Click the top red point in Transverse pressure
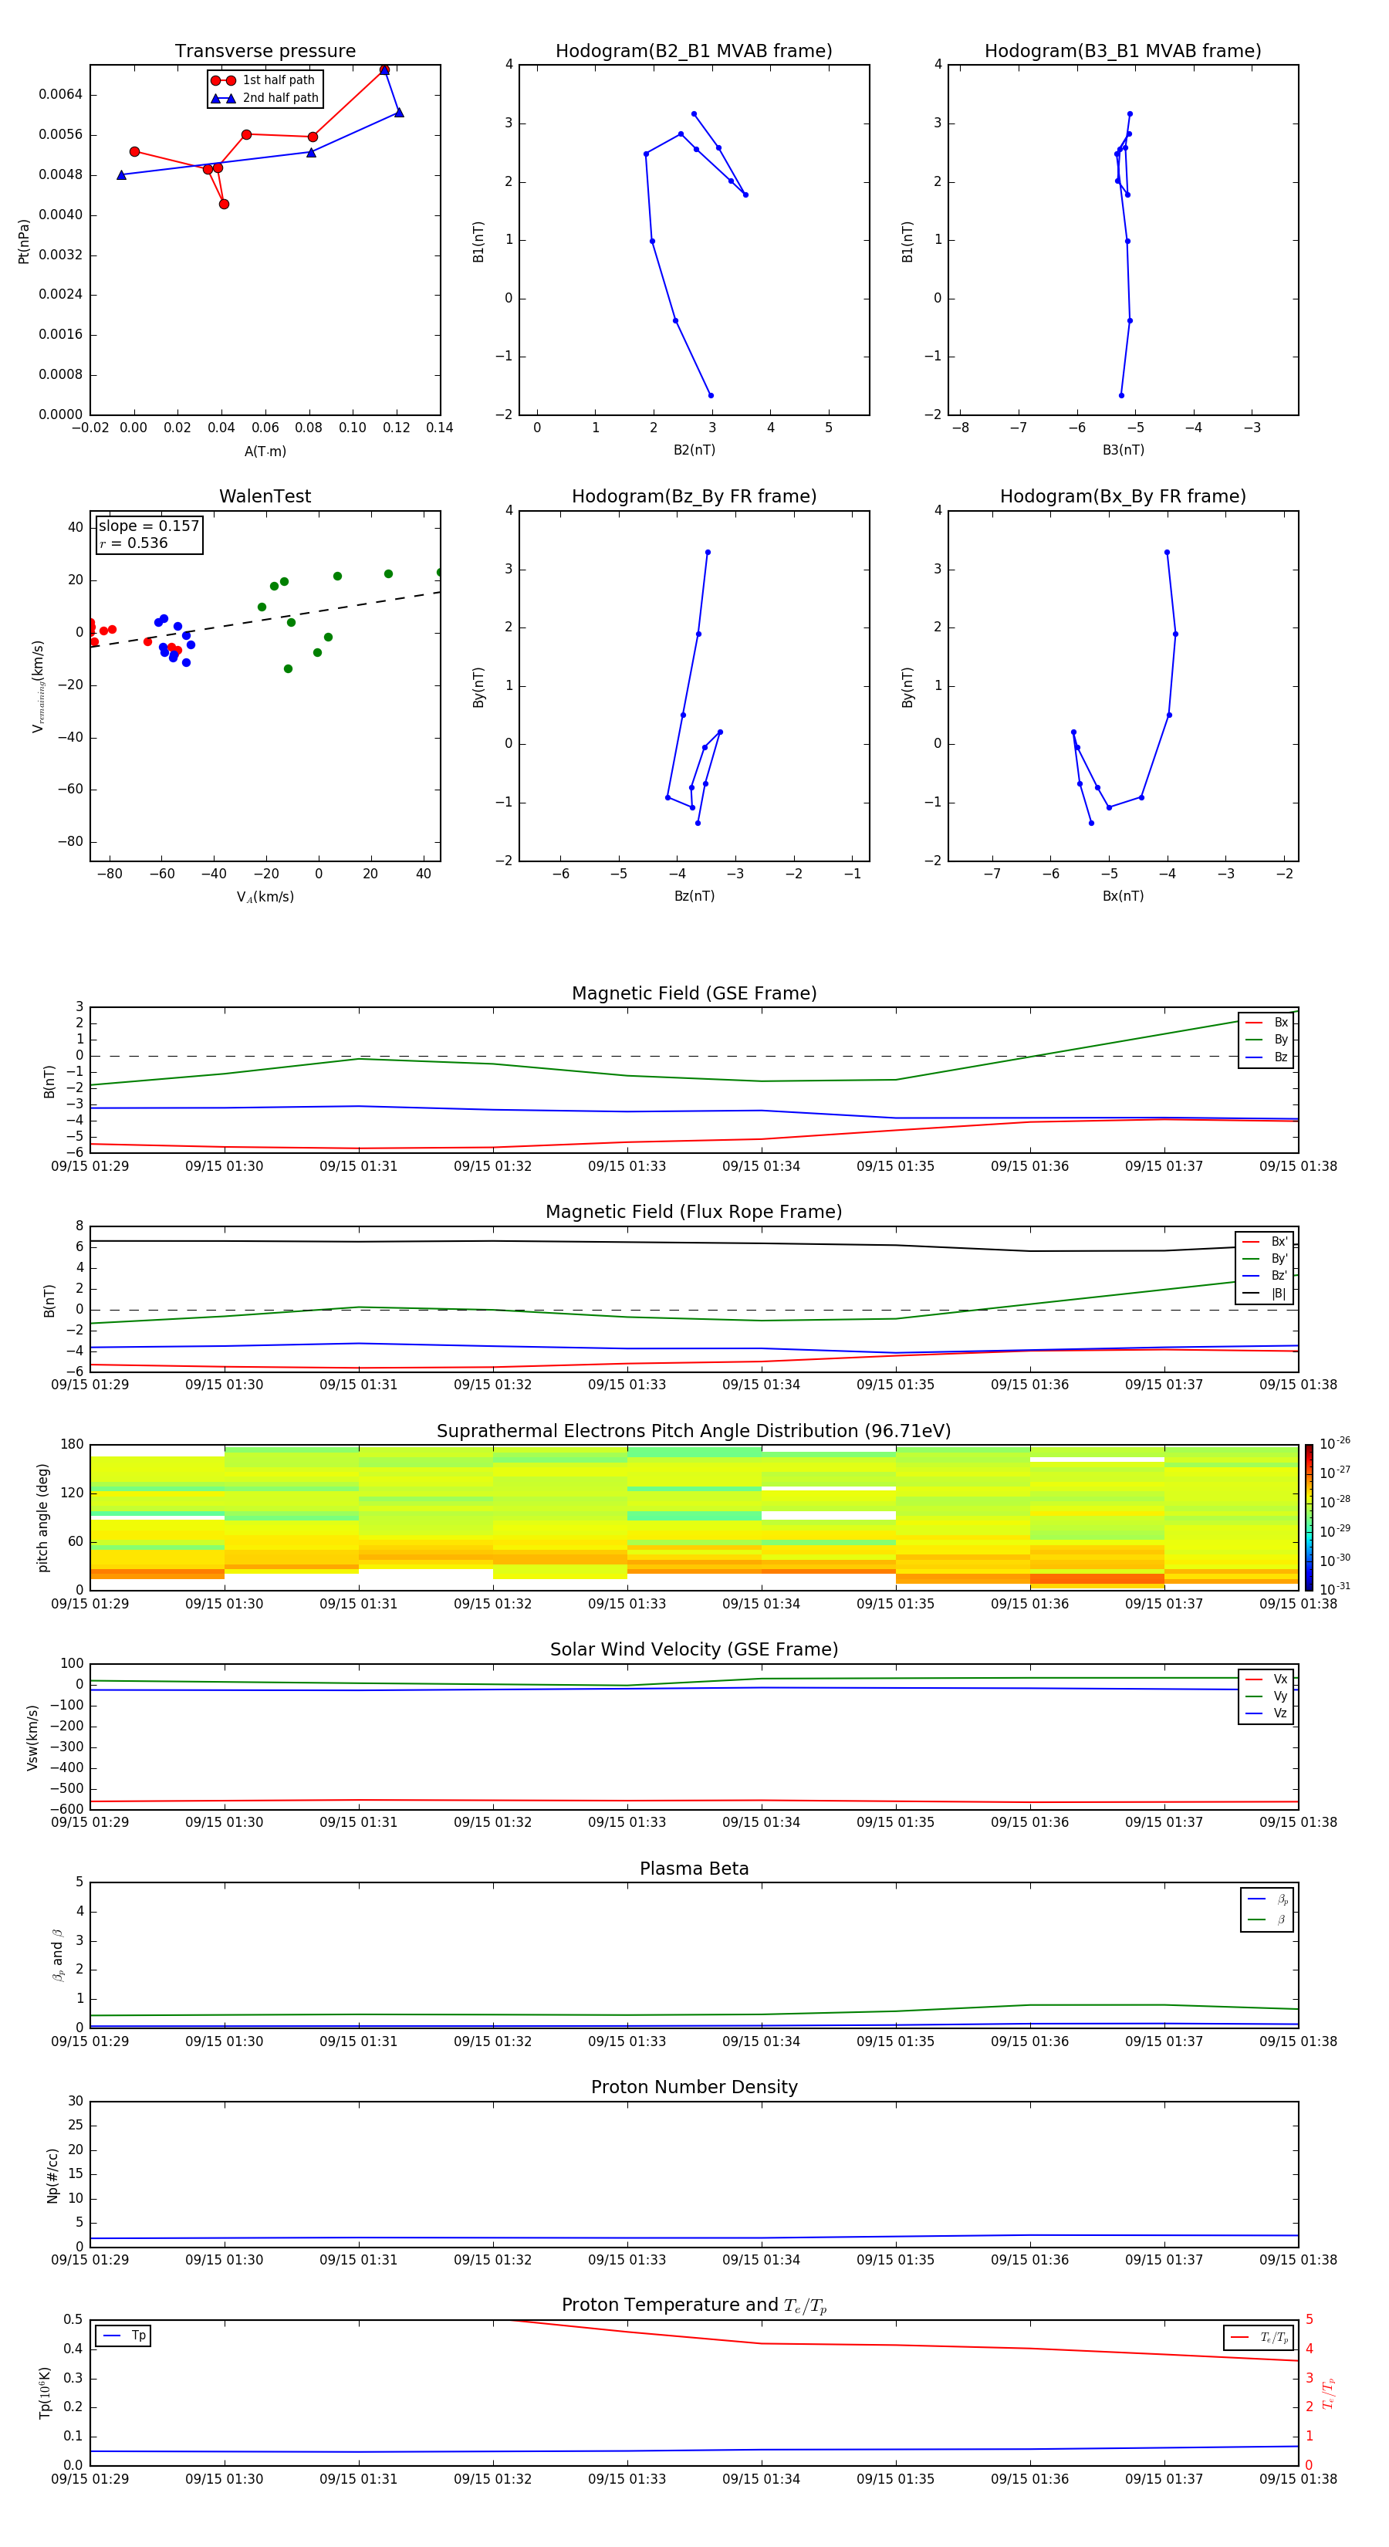 coord(384,70)
